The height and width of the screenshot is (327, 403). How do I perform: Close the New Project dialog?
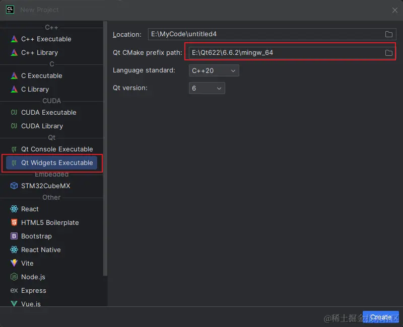coord(395,10)
